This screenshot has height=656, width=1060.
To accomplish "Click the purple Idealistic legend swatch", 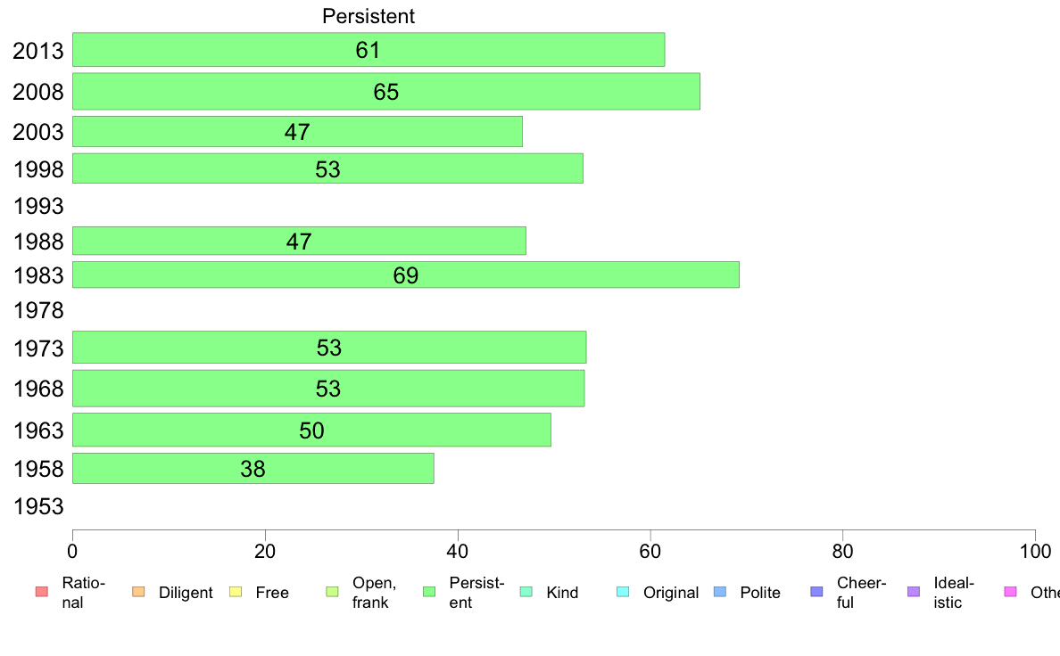I will pyautogui.click(x=914, y=592).
